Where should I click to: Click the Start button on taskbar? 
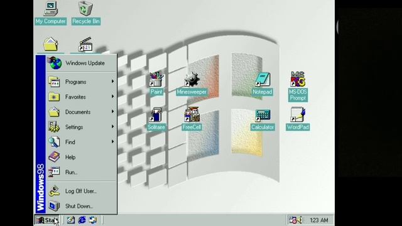click(46, 220)
